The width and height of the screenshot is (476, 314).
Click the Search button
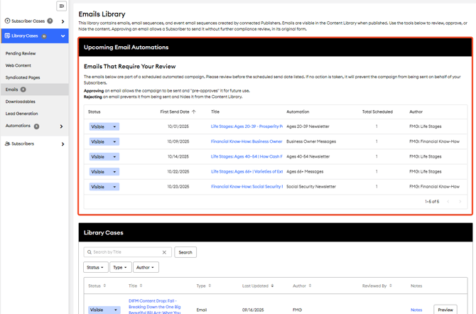(185, 252)
